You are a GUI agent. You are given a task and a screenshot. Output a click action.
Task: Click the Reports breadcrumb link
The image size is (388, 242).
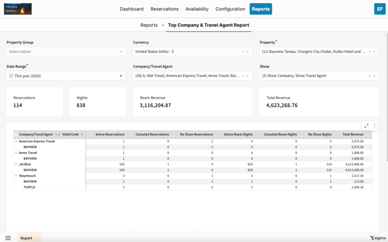pyautogui.click(x=149, y=25)
